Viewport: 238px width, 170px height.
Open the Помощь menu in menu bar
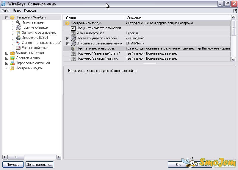(30, 10)
